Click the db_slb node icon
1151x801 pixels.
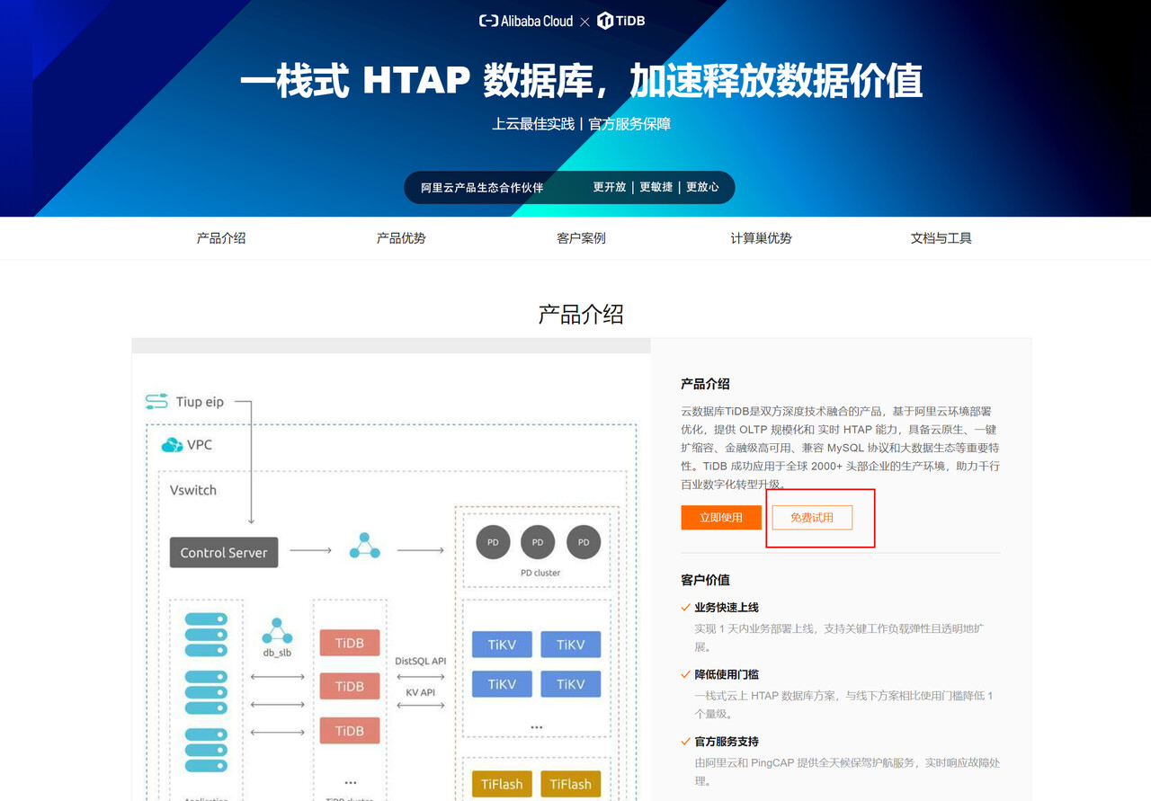click(x=277, y=630)
